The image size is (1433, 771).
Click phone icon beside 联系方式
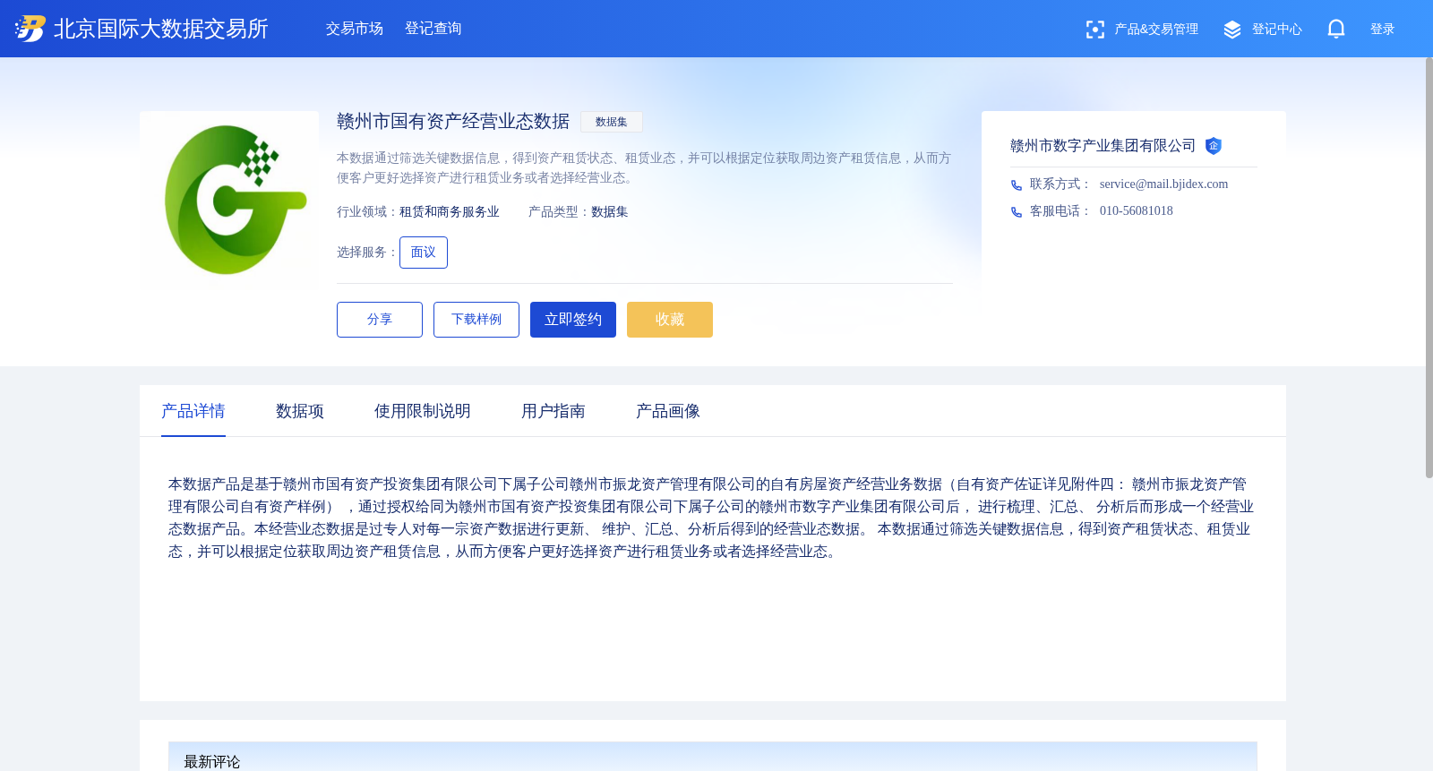coord(1017,185)
